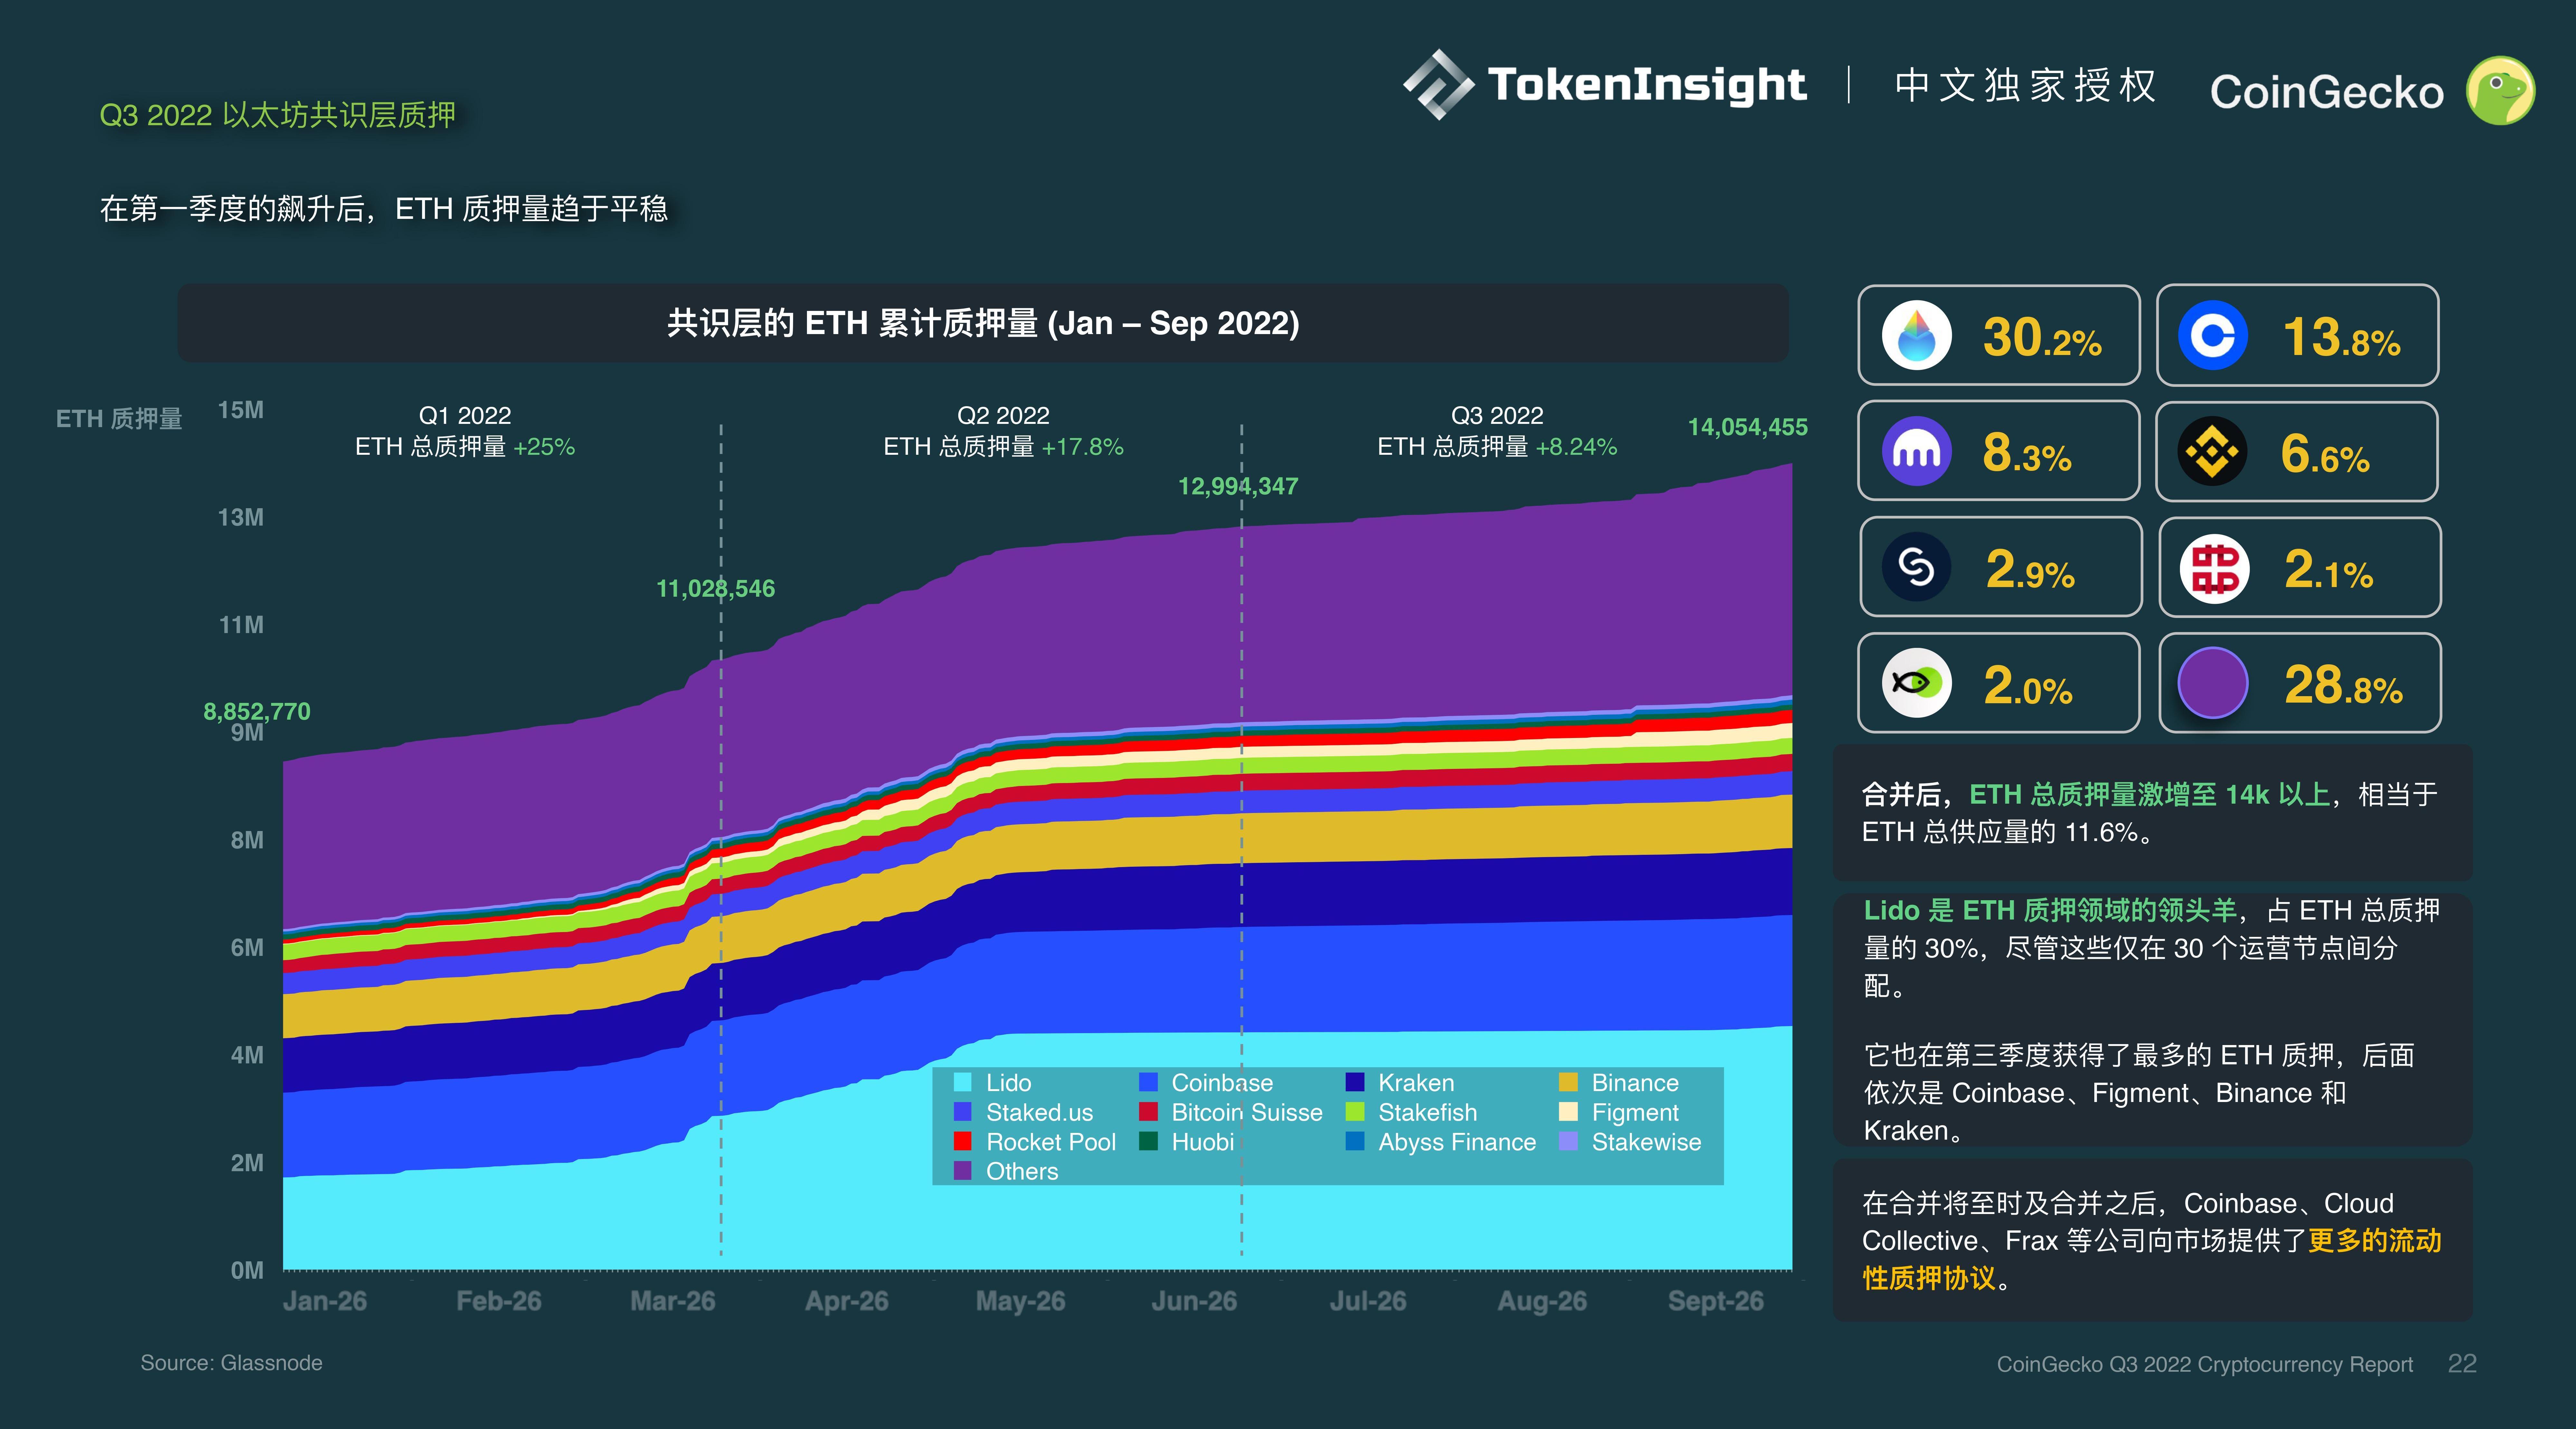Click the 2.9% share value
2576x1429 pixels.
[x=2030, y=570]
